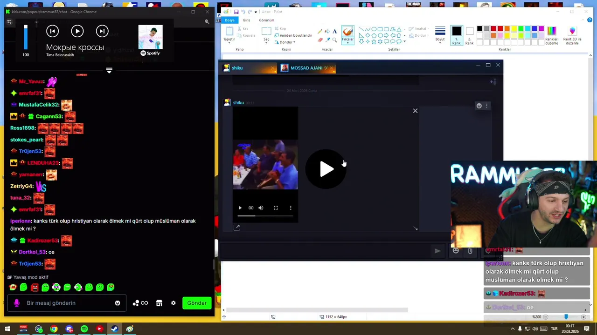Select the Text tool in Paint
This screenshot has height=335, width=597.
point(334,31)
